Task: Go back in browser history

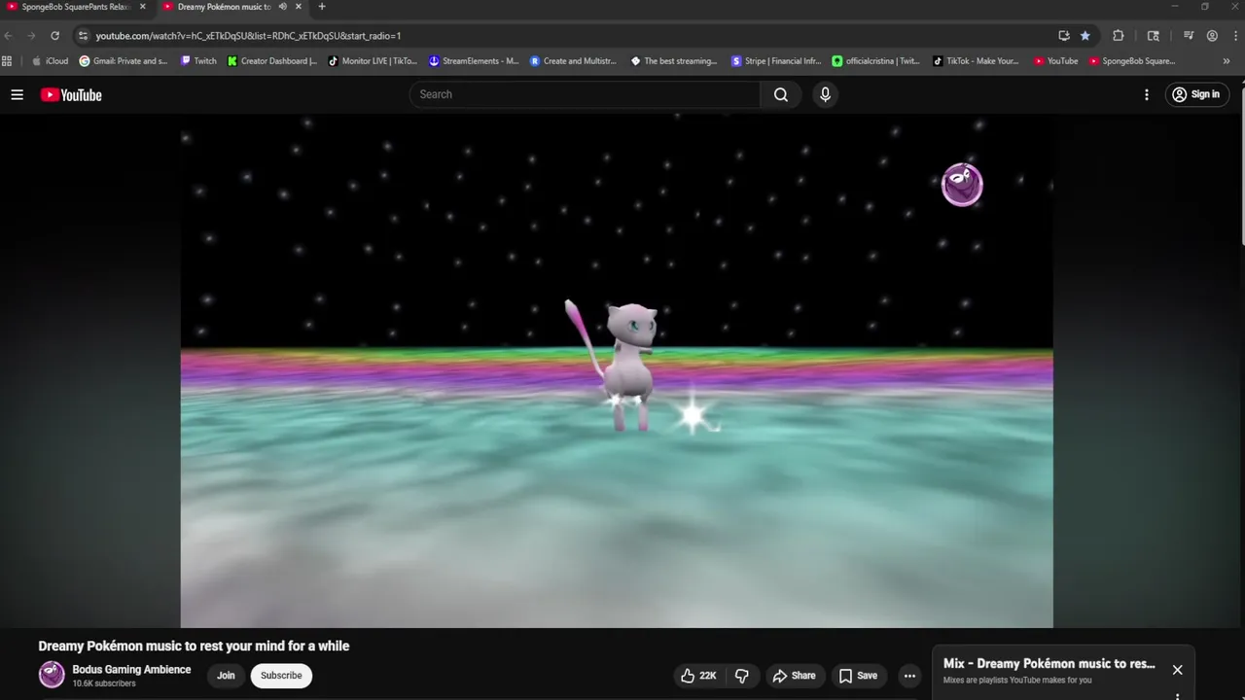Action: (x=9, y=36)
